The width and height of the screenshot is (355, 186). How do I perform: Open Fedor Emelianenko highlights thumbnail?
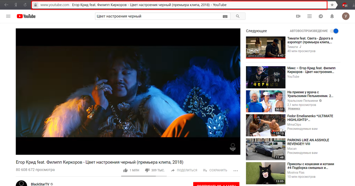tap(266, 125)
